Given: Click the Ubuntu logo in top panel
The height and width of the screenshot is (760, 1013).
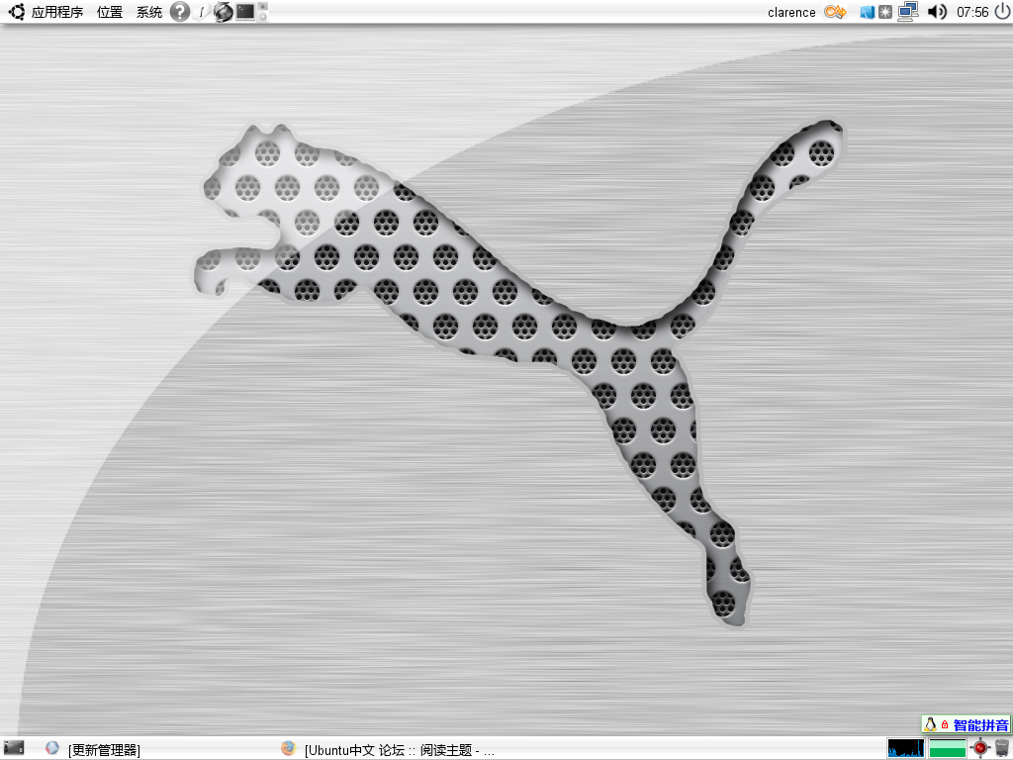Looking at the screenshot, I should 17,12.
